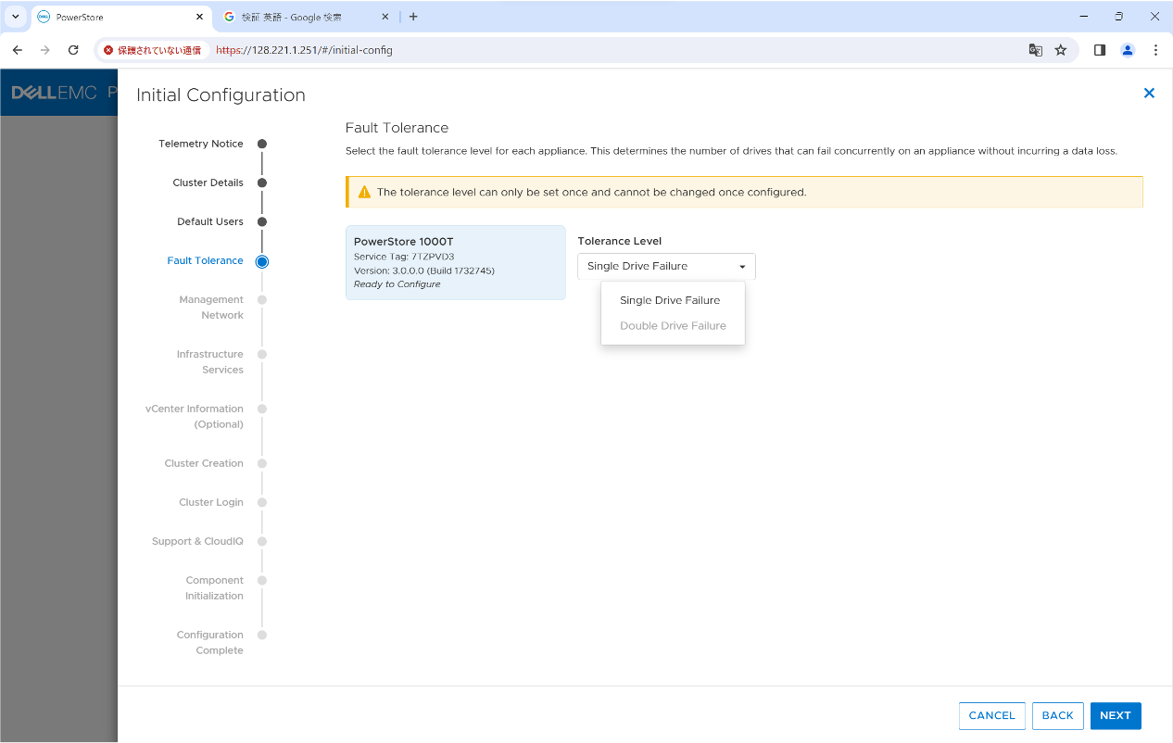Screen dimensions: 1173x743
Task: Click the tolerance level warning banner
Action: pyautogui.click(x=744, y=192)
